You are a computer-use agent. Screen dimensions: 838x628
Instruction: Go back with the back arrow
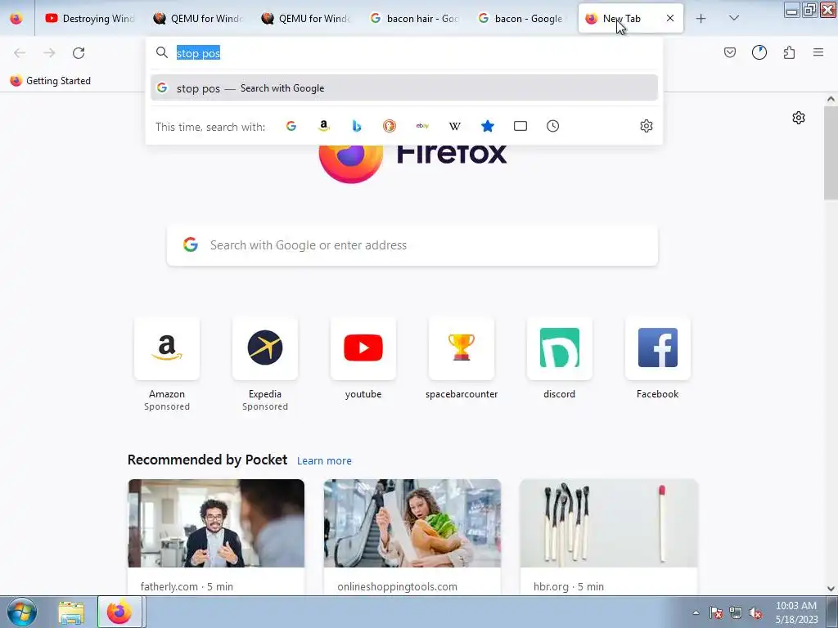pyautogui.click(x=20, y=53)
